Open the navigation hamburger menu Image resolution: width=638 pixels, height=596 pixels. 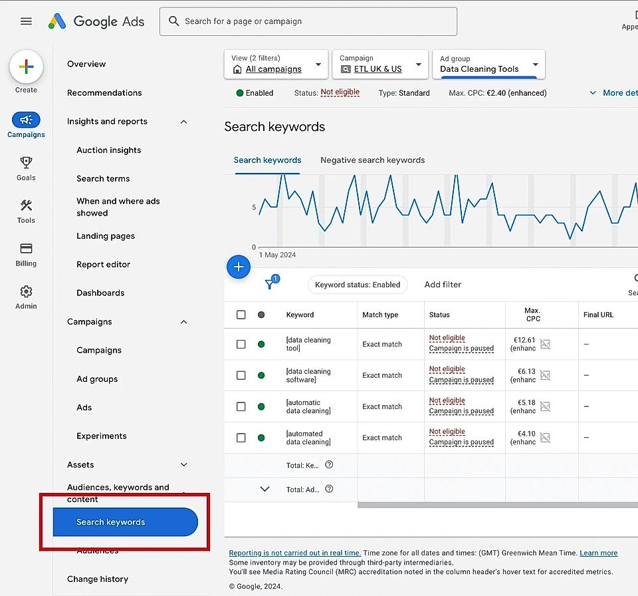coord(26,21)
